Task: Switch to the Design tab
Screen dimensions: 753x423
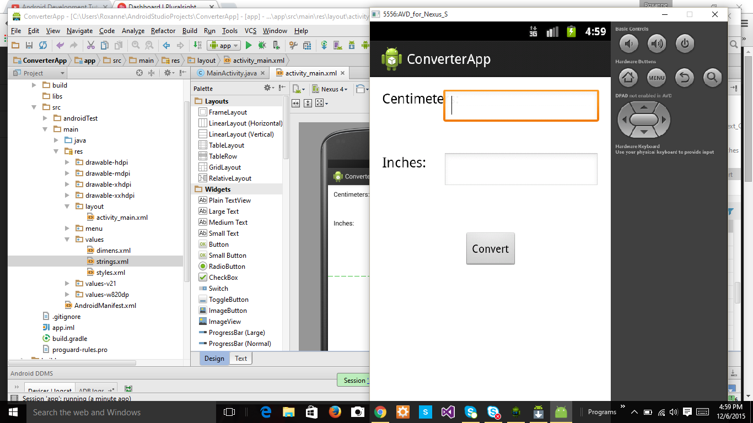Action: (214, 358)
